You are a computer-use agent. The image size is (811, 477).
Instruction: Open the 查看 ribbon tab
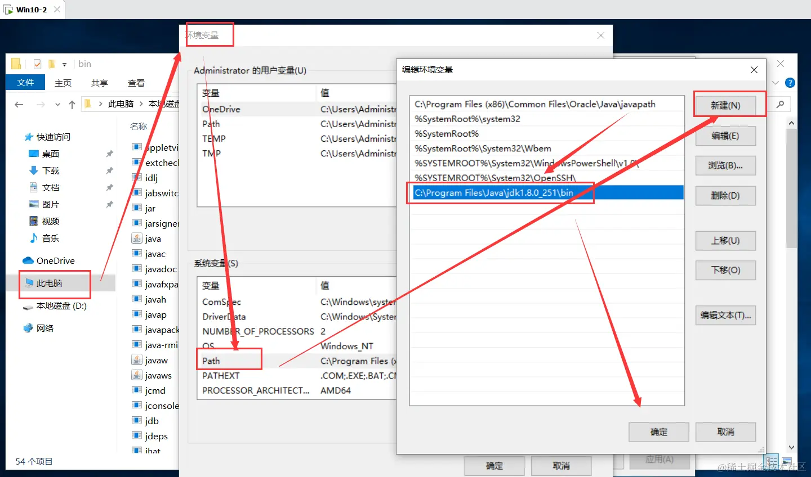[136, 83]
